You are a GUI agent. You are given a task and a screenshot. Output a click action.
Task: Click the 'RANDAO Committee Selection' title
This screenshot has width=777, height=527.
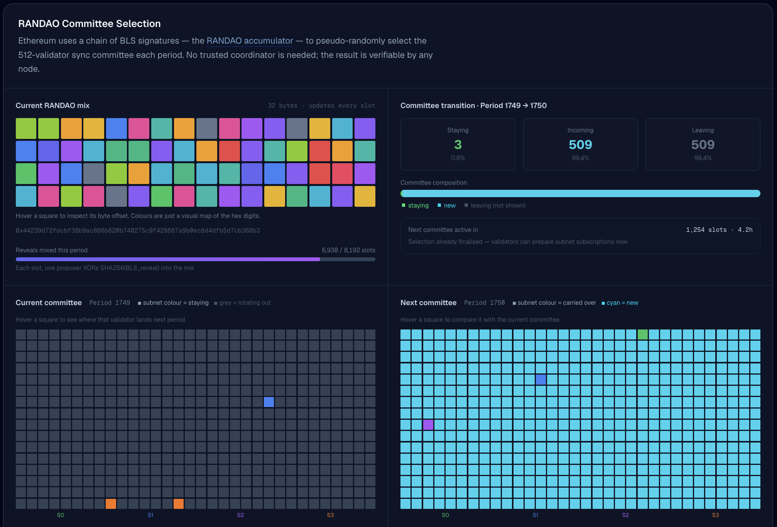point(90,24)
